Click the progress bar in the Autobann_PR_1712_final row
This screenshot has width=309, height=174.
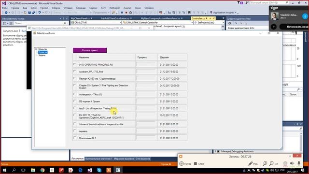[146, 72]
